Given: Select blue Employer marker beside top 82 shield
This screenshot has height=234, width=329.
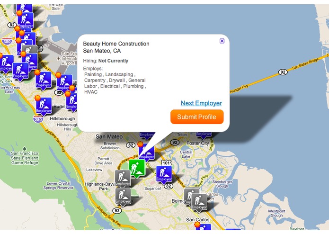Looking at the screenshot, I should tap(26, 20).
